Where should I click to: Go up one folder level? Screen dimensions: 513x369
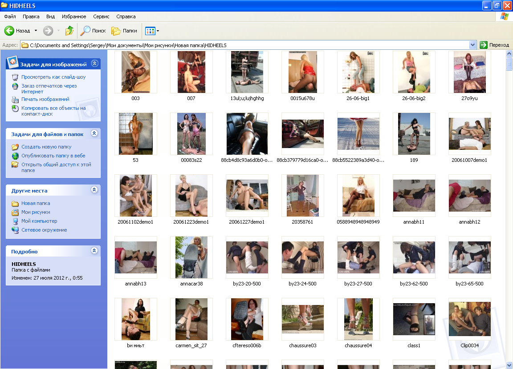point(69,31)
